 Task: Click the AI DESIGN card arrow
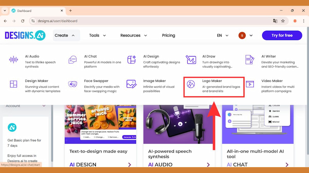[129, 165]
